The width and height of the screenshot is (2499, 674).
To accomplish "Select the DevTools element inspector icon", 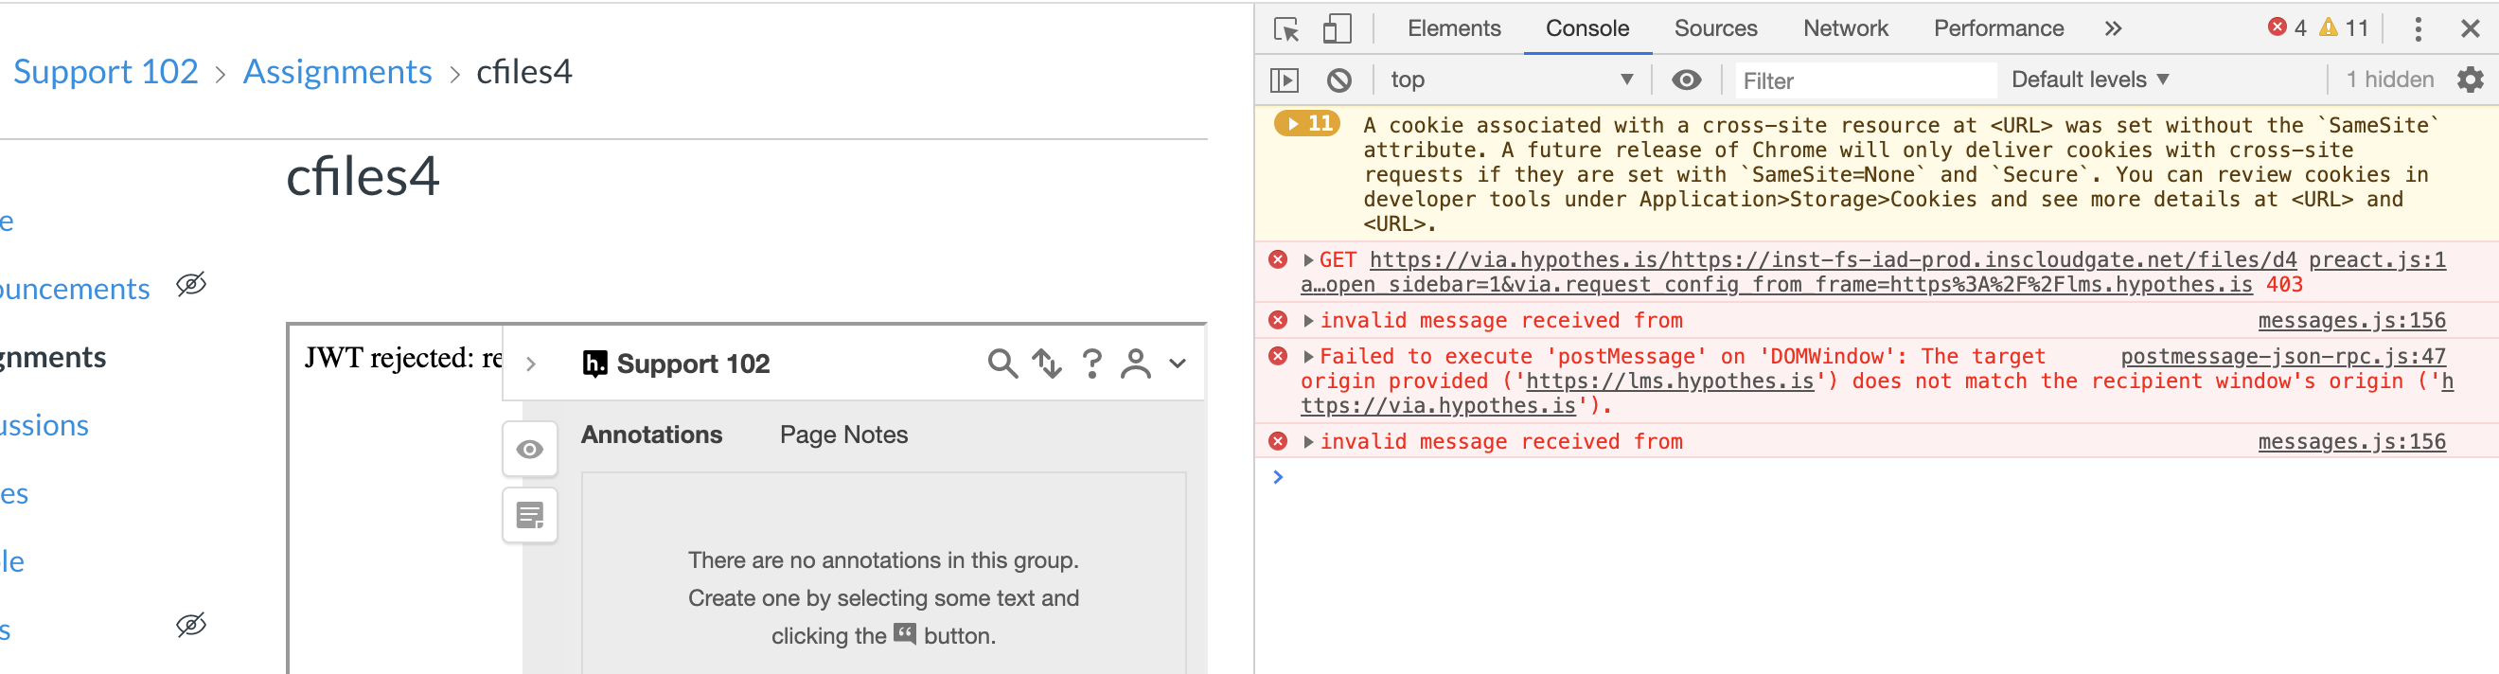I will click(1287, 29).
